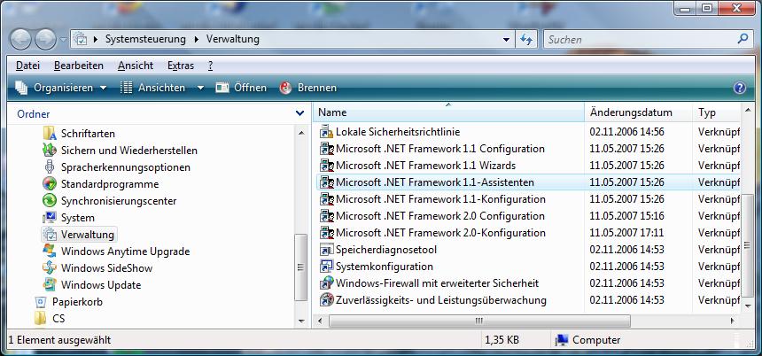762x356 pixels.
Task: Open the Bearbeiten menu
Action: (x=78, y=66)
